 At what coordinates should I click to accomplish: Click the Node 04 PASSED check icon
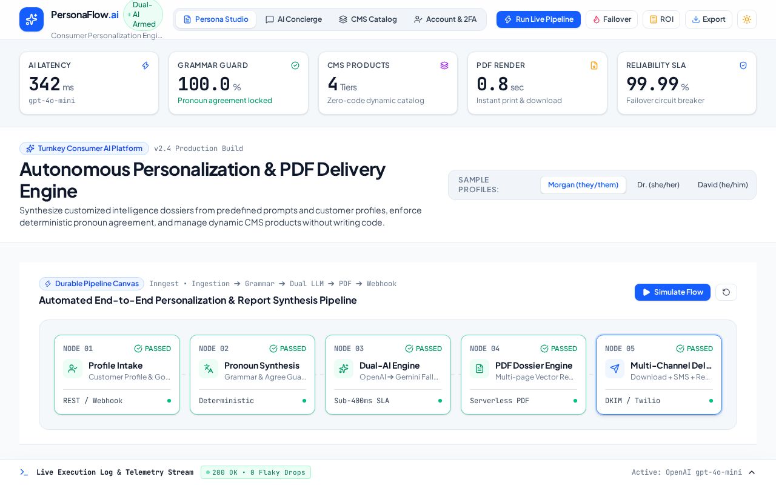(x=544, y=349)
